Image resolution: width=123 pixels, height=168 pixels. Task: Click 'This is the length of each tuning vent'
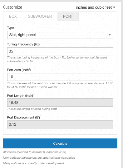32,109
